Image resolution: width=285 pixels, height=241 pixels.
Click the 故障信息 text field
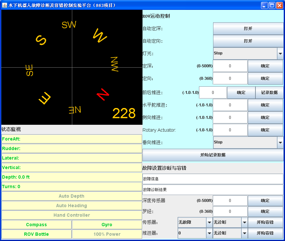pyautogui.click(x=213, y=179)
